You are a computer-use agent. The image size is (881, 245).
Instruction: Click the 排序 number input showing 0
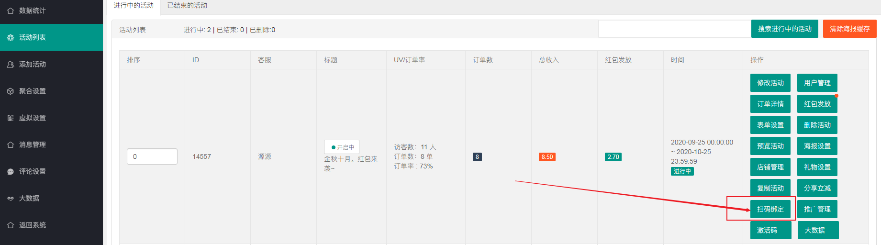pyautogui.click(x=152, y=156)
